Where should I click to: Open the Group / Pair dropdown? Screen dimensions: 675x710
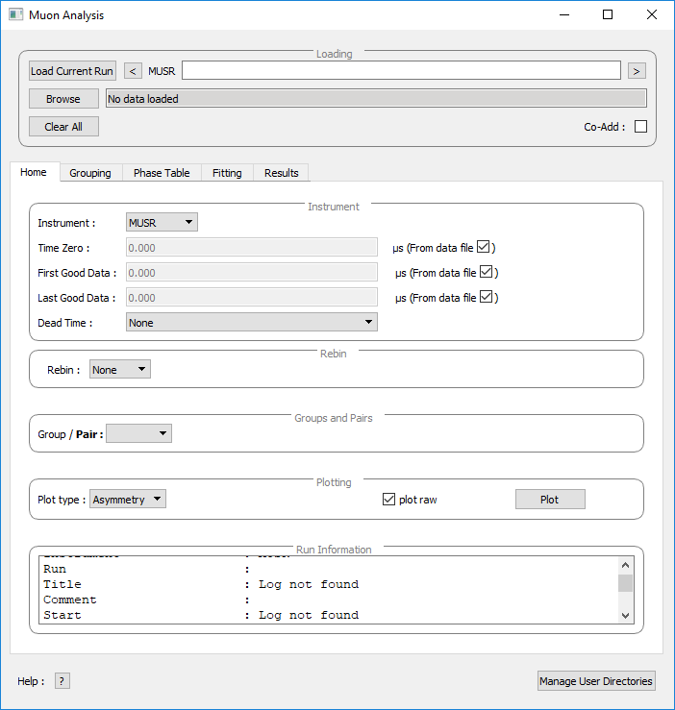(139, 434)
